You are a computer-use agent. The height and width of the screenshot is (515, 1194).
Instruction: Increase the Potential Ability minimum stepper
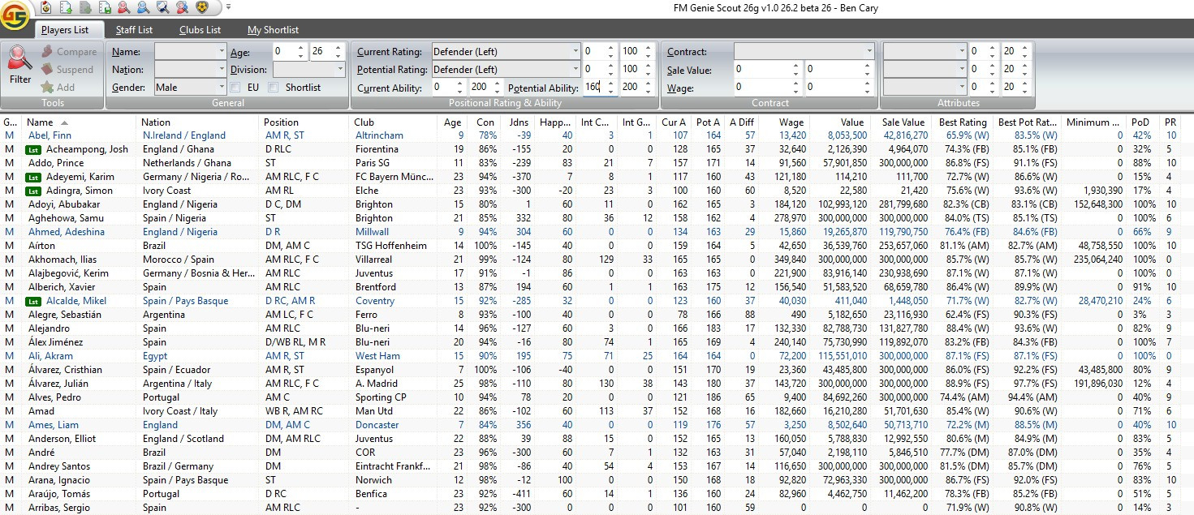(611, 83)
